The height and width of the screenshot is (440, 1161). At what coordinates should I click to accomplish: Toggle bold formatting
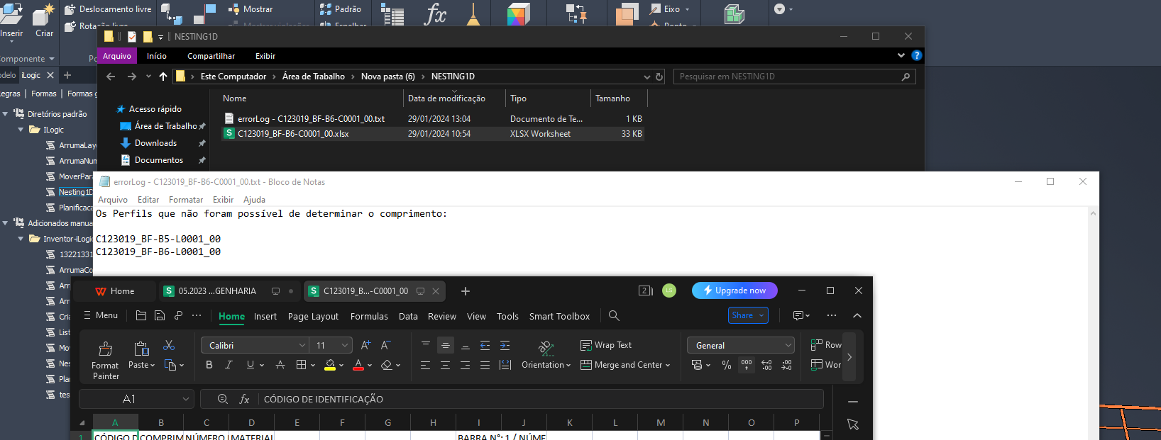click(x=209, y=365)
